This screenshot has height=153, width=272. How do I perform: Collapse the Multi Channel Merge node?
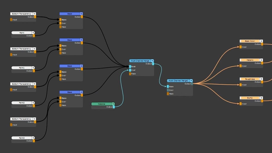(x=152, y=61)
